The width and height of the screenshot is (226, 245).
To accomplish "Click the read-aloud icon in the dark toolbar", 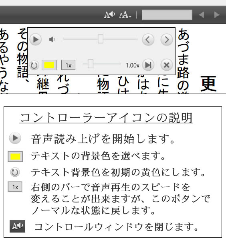I will tap(109, 15).
